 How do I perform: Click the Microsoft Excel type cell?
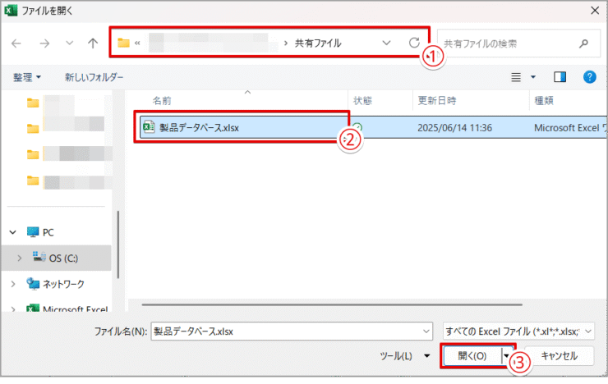[570, 128]
